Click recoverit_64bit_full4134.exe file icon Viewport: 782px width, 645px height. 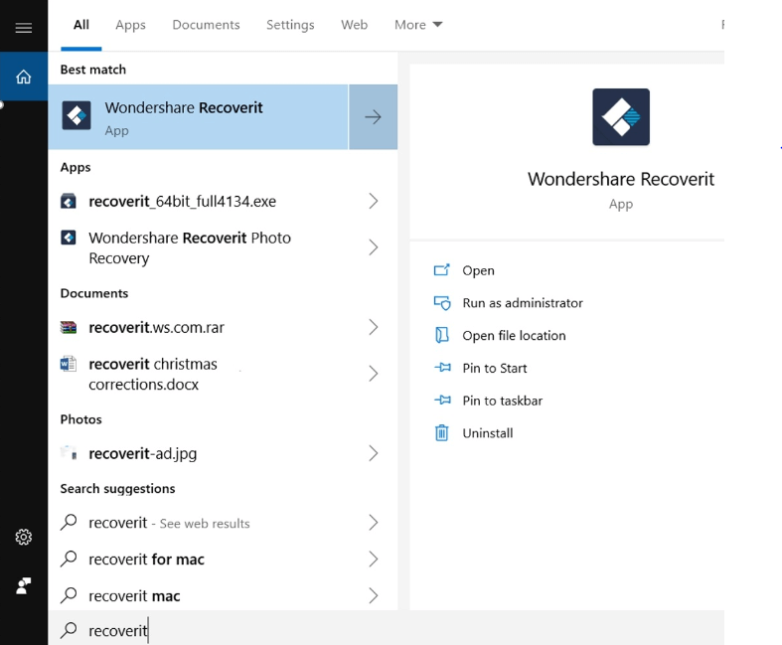[69, 201]
